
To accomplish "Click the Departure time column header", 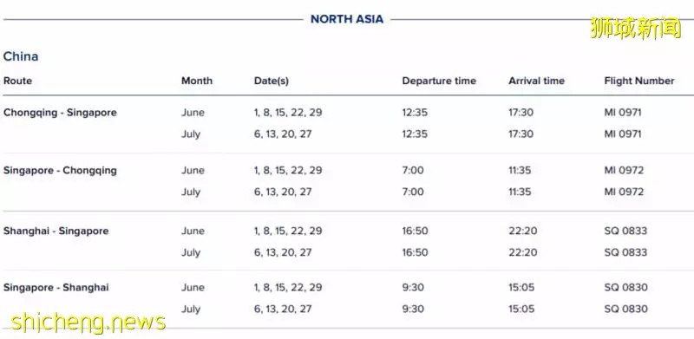I will [439, 81].
